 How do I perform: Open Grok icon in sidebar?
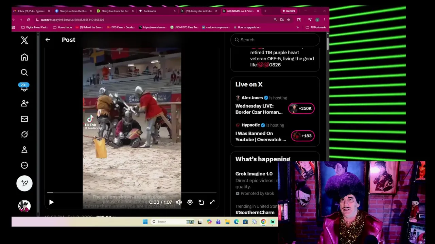[x=24, y=135]
